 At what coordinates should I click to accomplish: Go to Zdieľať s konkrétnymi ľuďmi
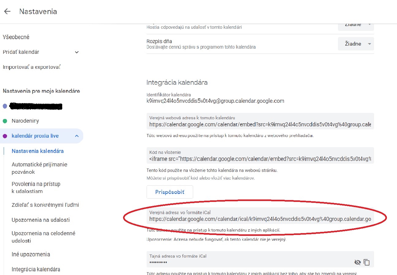click(45, 205)
